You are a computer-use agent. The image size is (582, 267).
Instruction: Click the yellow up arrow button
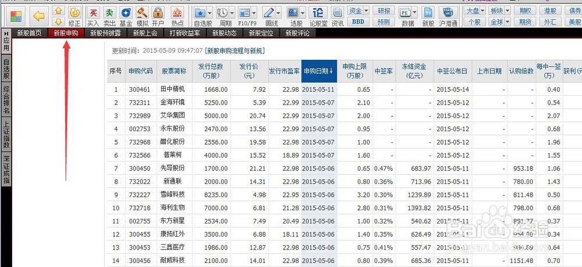(58, 11)
